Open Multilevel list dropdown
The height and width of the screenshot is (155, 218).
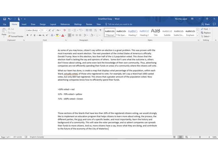click(83, 30)
